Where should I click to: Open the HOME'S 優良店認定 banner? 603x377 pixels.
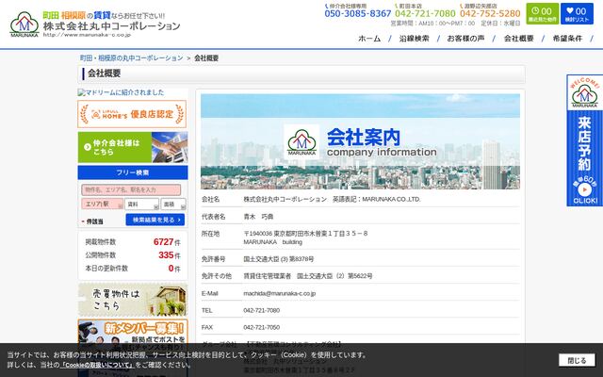(132, 114)
